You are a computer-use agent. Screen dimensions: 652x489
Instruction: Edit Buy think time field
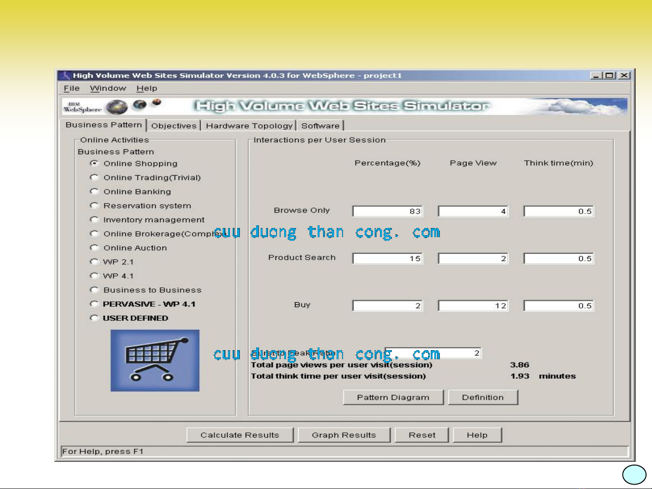[x=559, y=306]
